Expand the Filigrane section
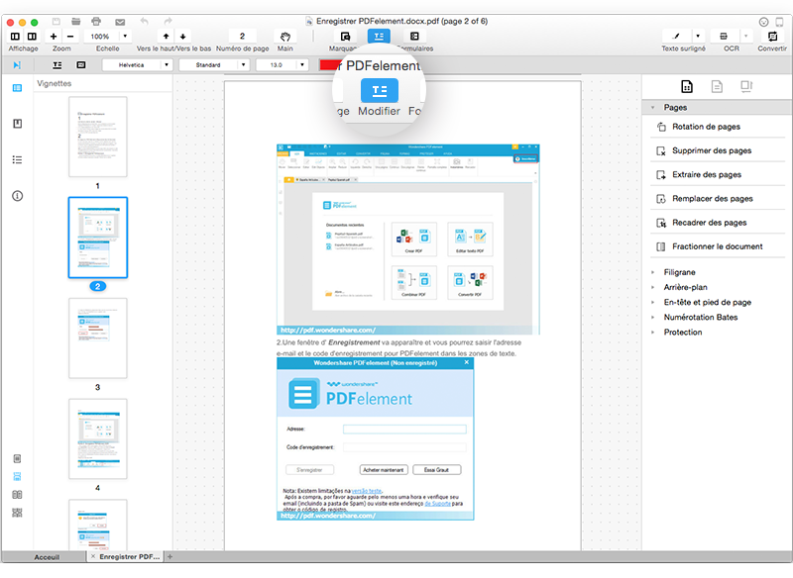 [x=653, y=272]
